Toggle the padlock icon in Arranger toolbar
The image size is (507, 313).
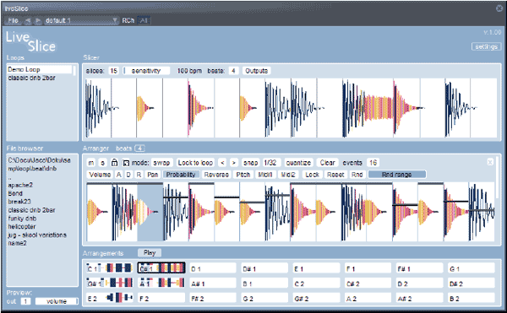click(114, 163)
